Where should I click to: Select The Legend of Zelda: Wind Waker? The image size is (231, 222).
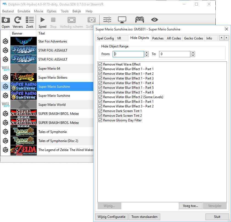pyautogui.click(x=66, y=150)
